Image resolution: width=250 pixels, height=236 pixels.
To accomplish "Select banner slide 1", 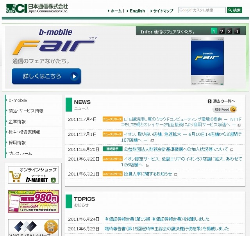I will (x=214, y=31).
